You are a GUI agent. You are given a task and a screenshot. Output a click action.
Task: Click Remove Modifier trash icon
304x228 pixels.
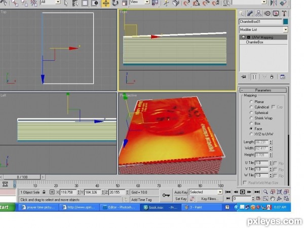point(272,77)
